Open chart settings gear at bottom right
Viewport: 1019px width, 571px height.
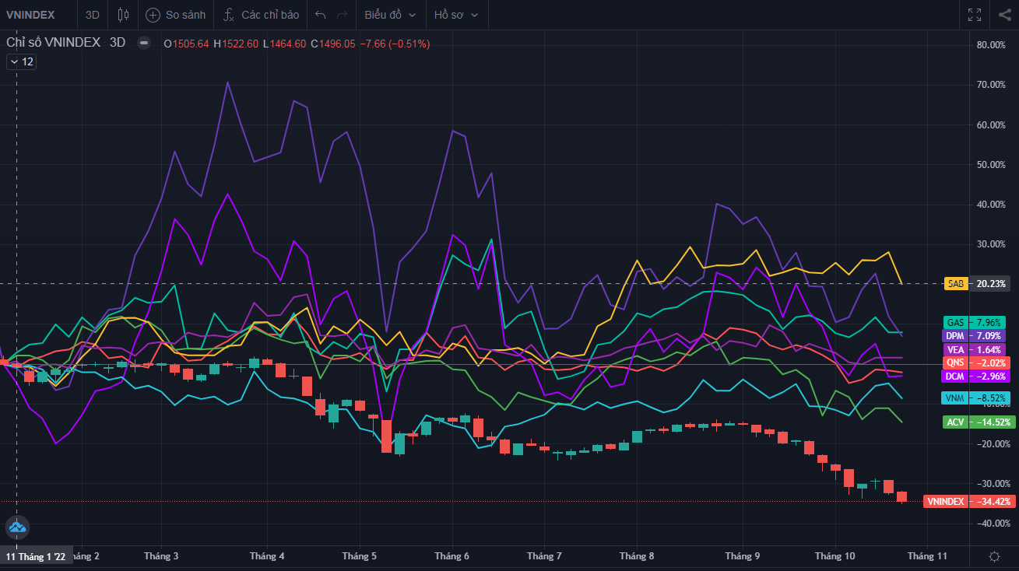click(994, 556)
